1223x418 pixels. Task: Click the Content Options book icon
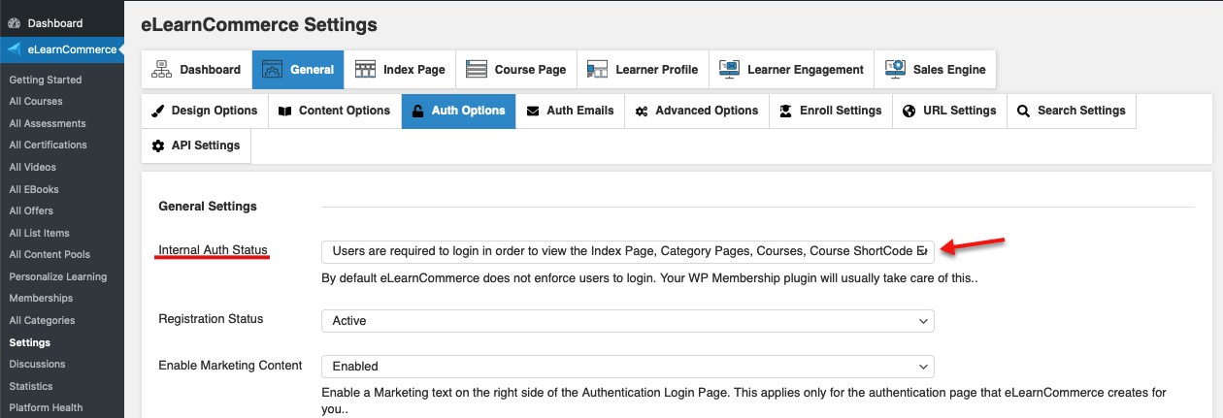tap(285, 111)
